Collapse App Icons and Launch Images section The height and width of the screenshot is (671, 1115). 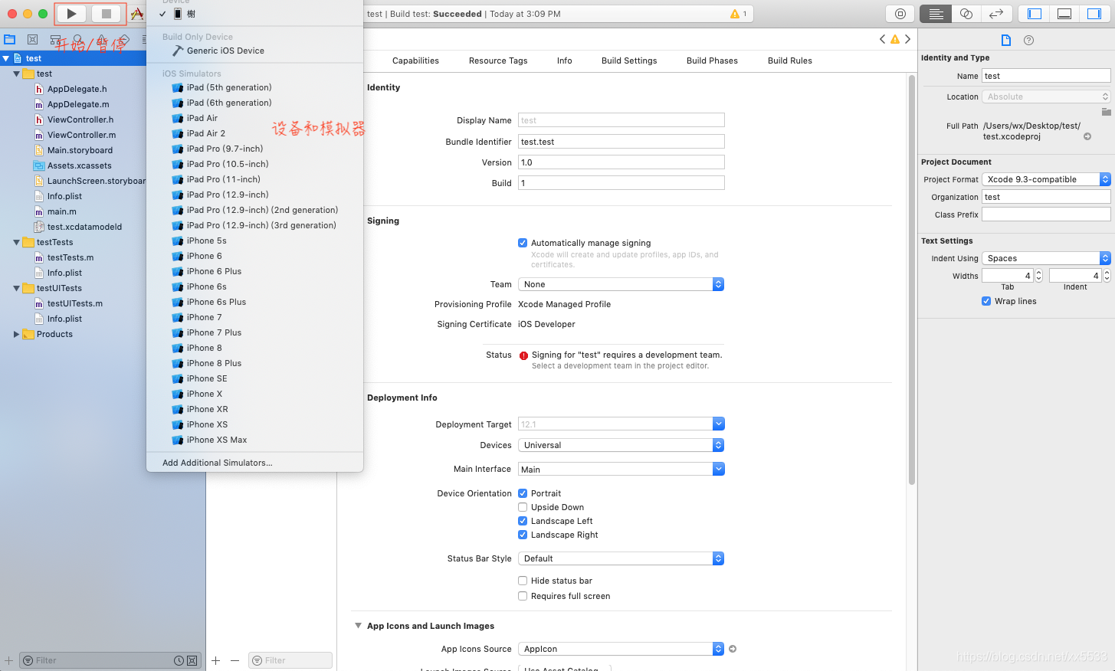[358, 626]
